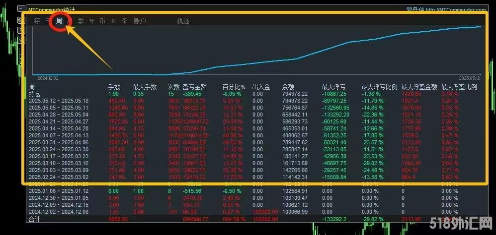Viewport: 496px width, 235px height.
Task: Click the balance value 465353.01
Action: [295, 129]
